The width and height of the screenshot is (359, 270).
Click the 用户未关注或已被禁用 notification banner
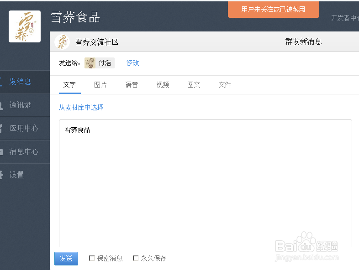274,10
